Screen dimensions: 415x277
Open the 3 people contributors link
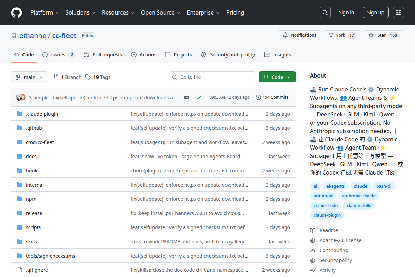click(39, 98)
